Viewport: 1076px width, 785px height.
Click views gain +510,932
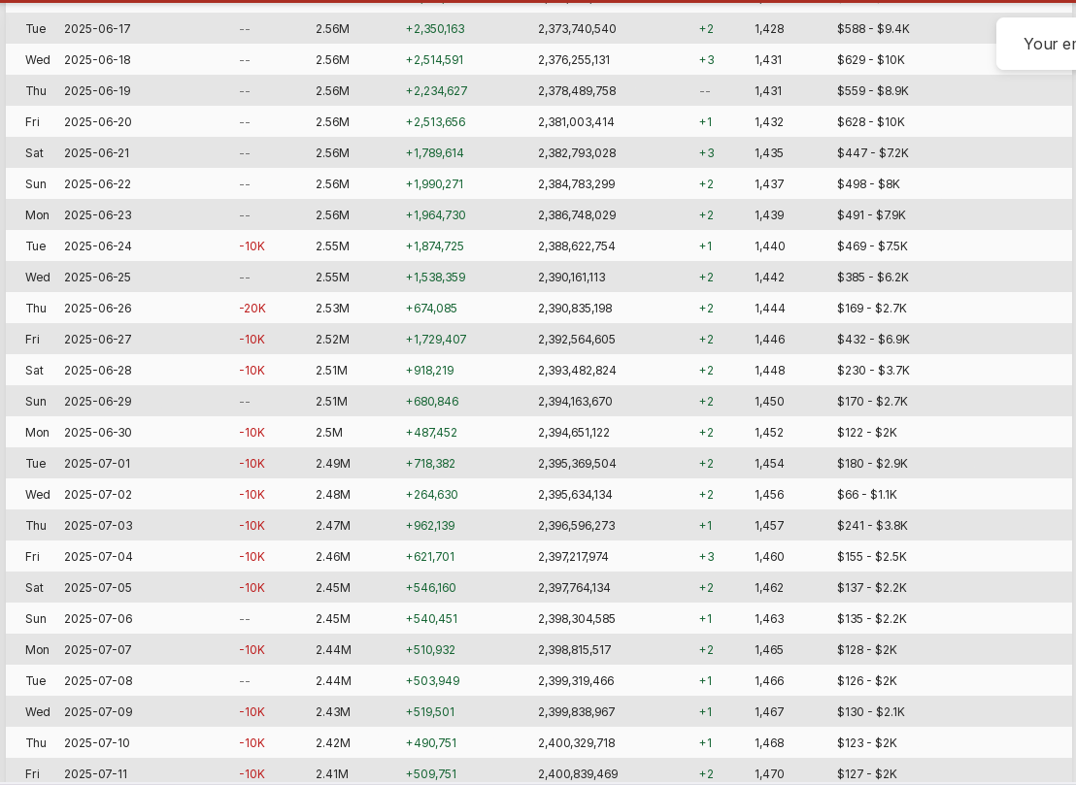tap(430, 650)
